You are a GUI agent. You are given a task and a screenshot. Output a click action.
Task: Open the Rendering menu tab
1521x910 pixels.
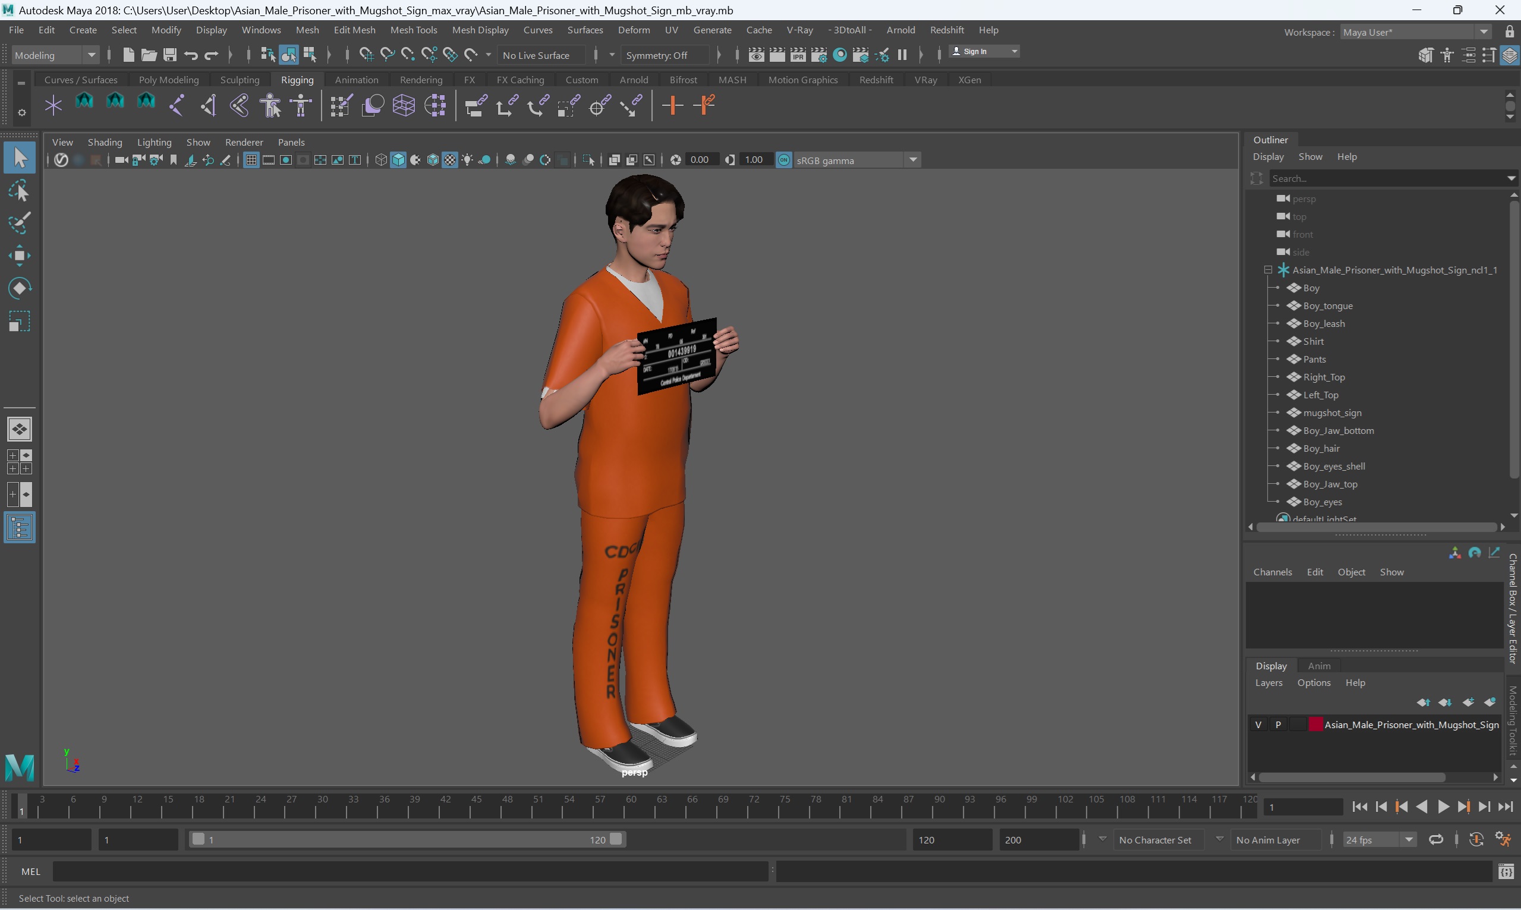coord(420,79)
